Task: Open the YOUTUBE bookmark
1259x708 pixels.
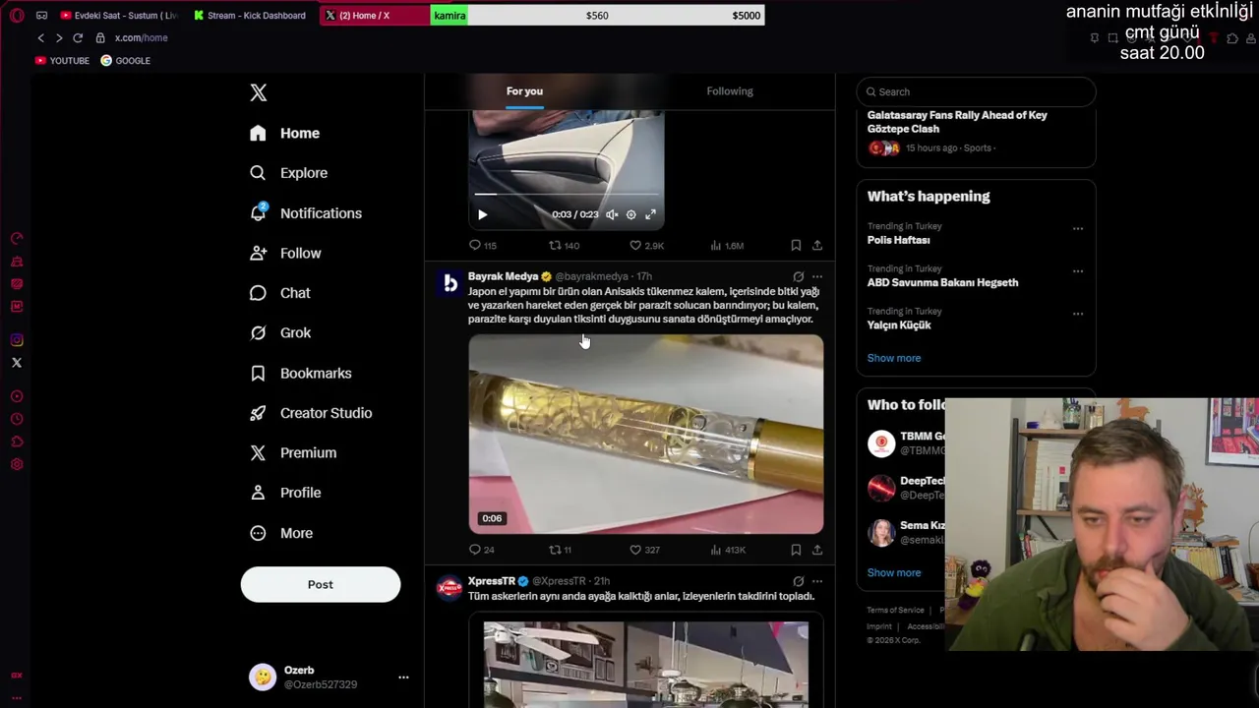Action: pyautogui.click(x=62, y=61)
